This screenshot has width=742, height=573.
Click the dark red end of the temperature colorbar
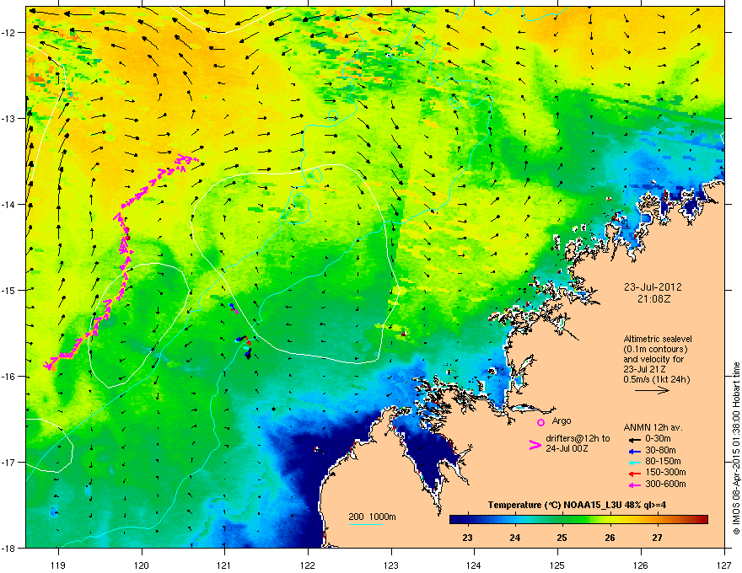[702, 519]
